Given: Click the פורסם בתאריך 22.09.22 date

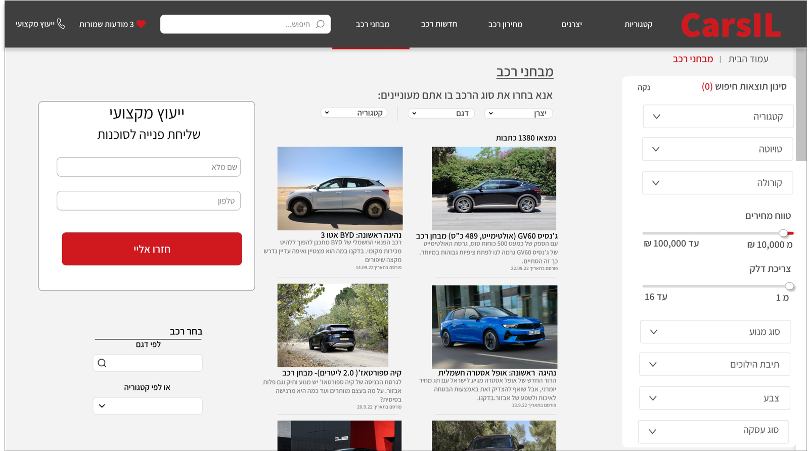Looking at the screenshot, I should [x=534, y=269].
